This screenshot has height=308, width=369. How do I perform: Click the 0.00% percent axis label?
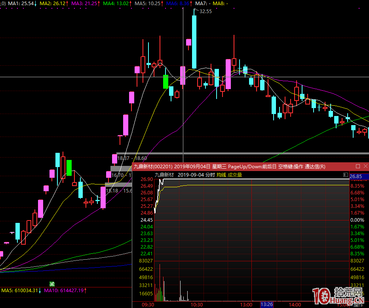pyautogui.click(x=357, y=220)
